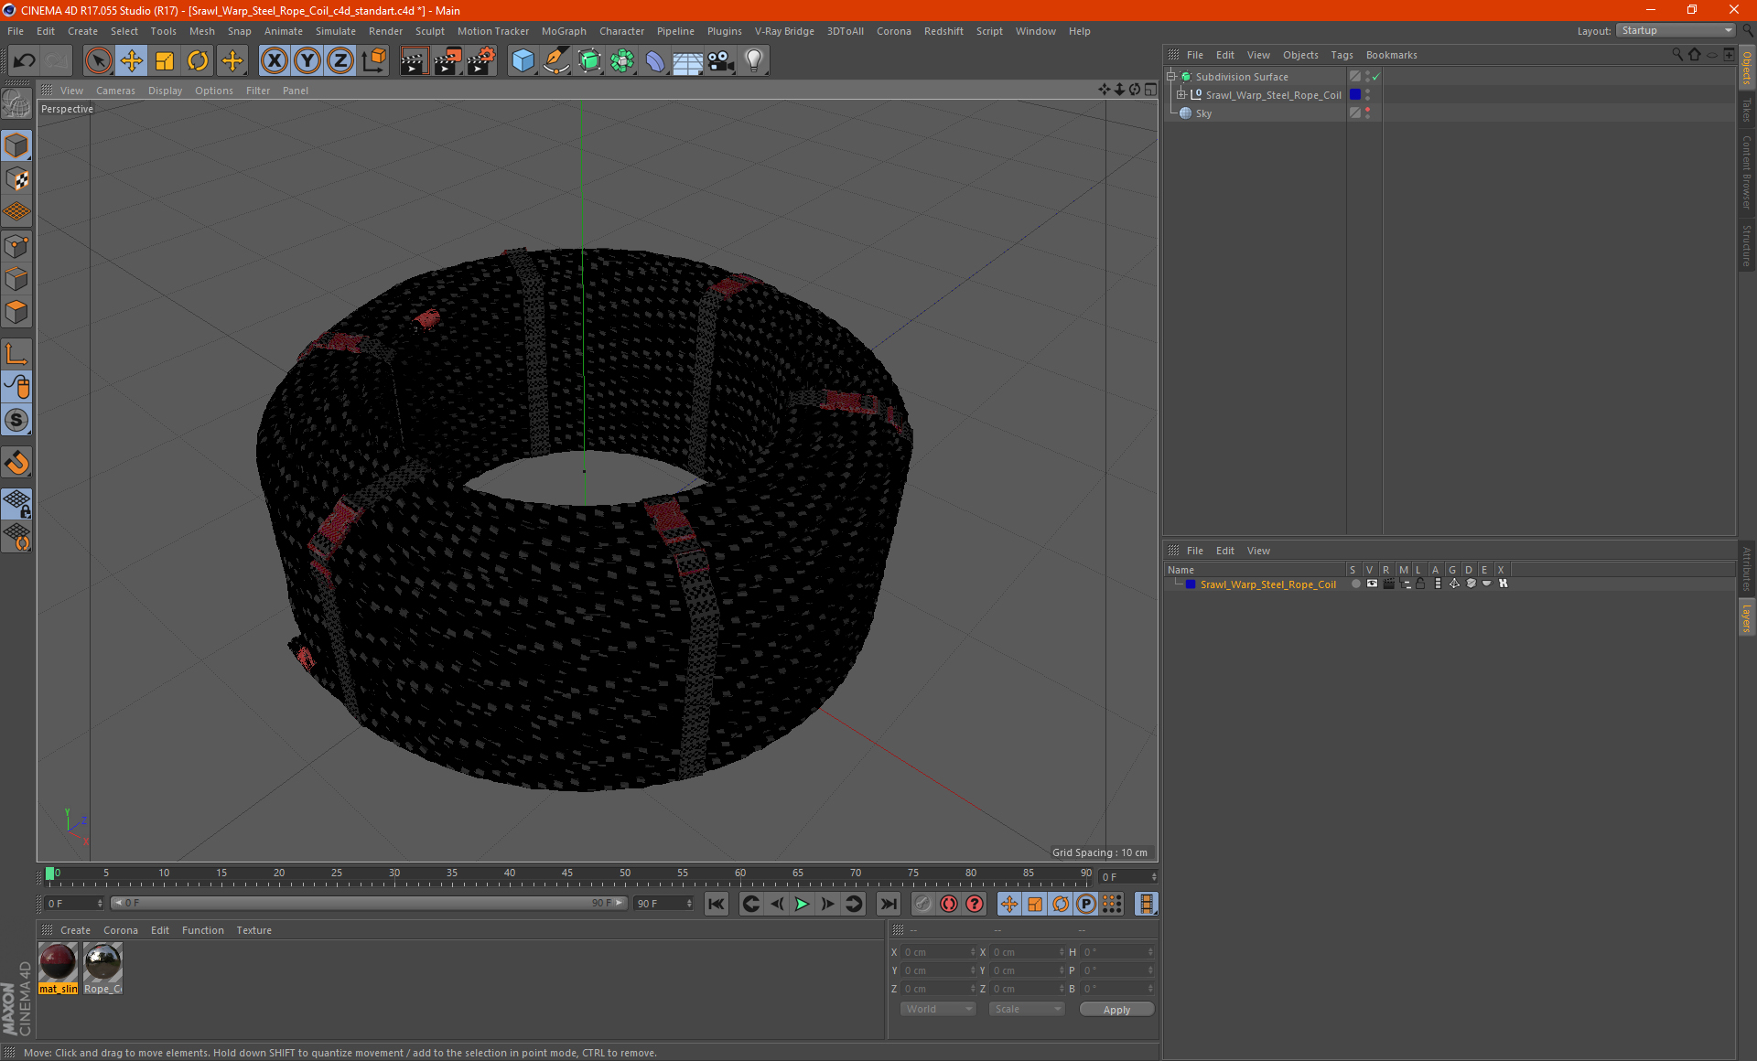Select the Move tool in toolbar

(x=132, y=61)
